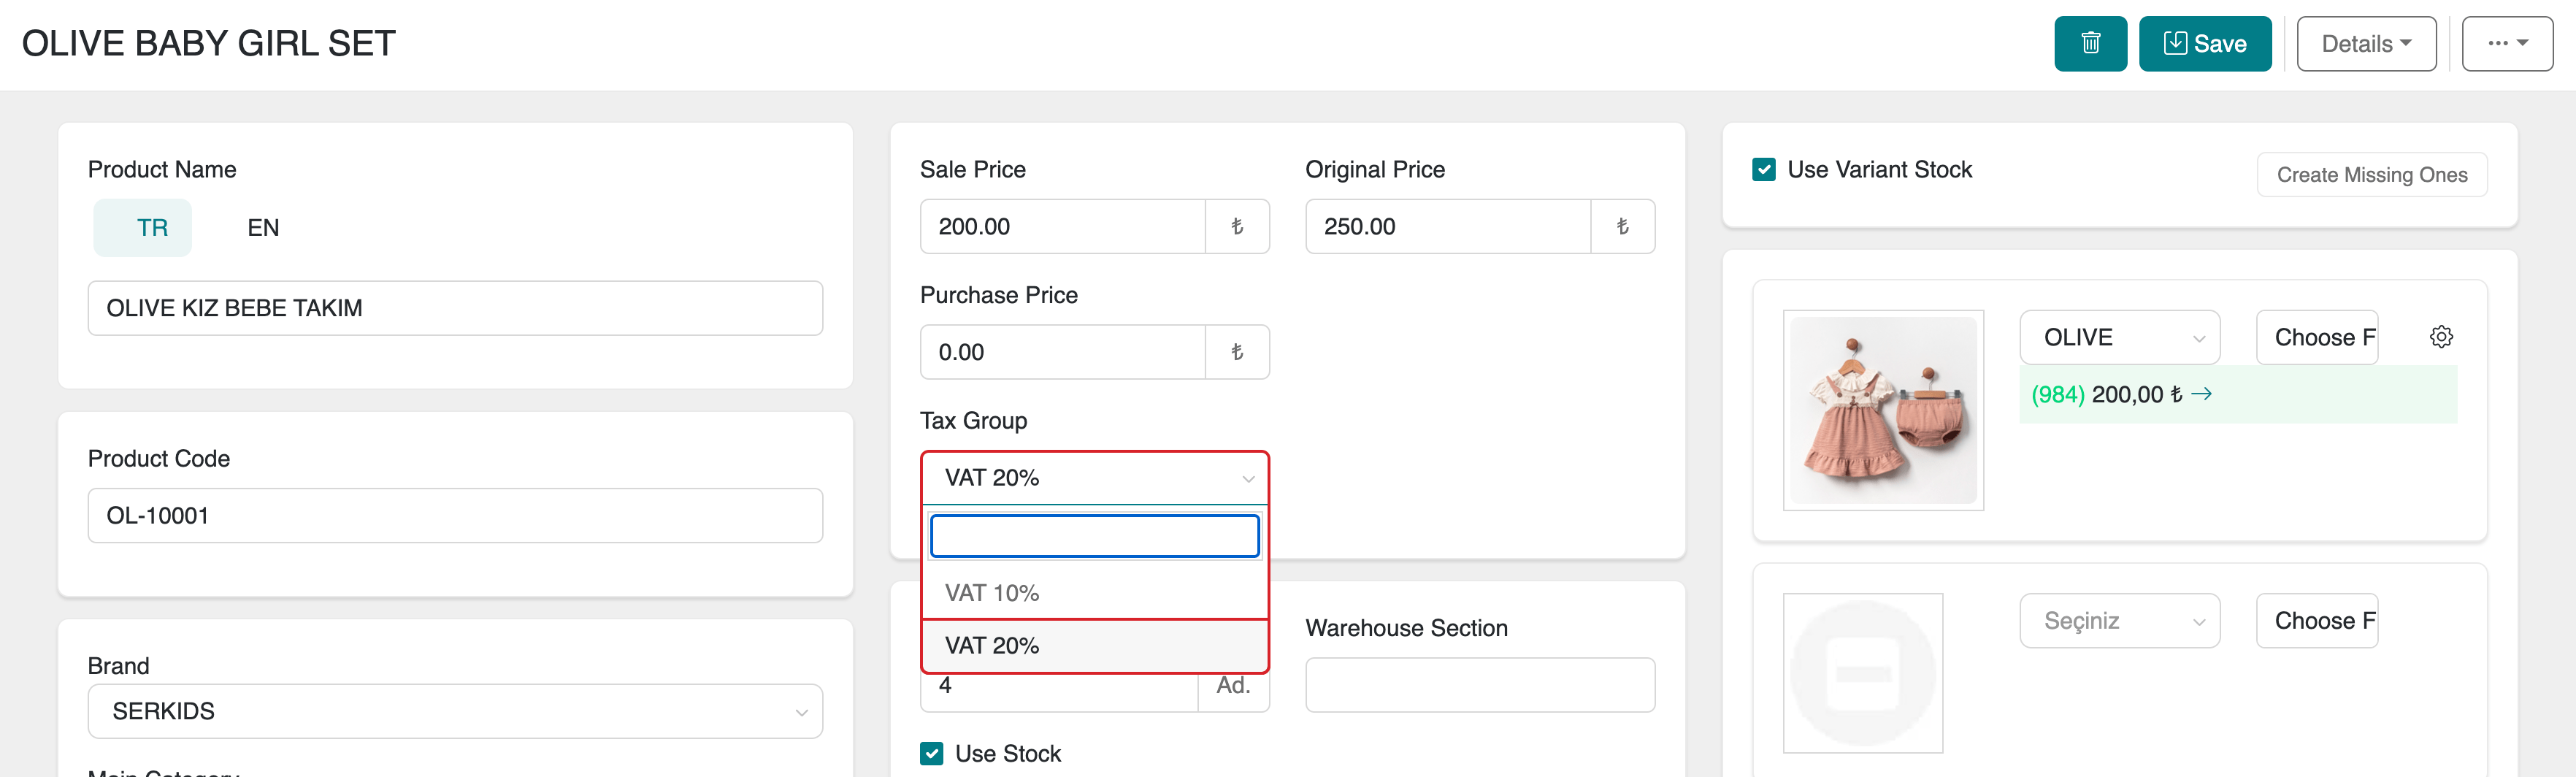Click the lira icon next to Original Price
The height and width of the screenshot is (777, 2576).
[x=1621, y=227]
